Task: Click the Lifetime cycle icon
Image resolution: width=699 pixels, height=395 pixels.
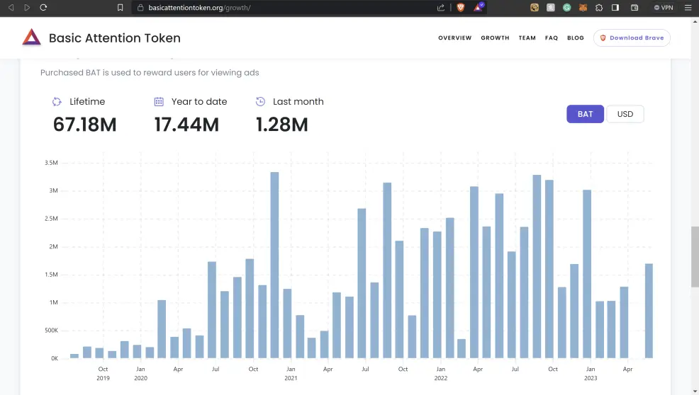Action: coord(57,101)
